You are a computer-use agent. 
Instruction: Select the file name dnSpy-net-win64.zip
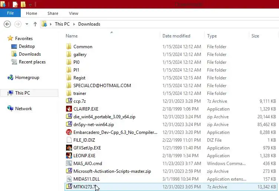tap(93, 125)
